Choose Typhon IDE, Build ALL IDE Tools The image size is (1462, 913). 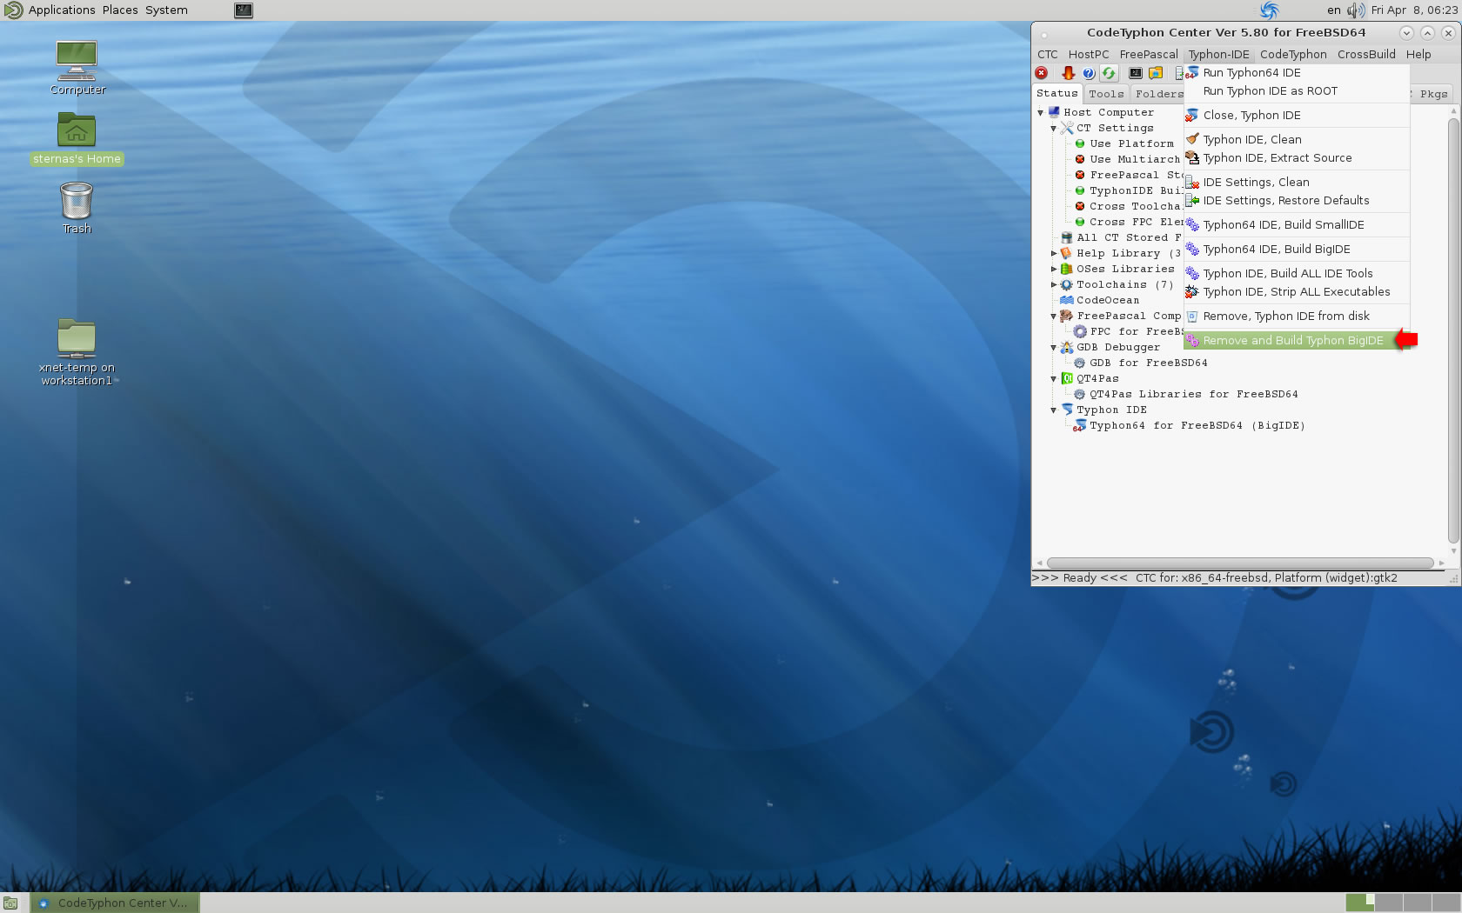point(1297,273)
